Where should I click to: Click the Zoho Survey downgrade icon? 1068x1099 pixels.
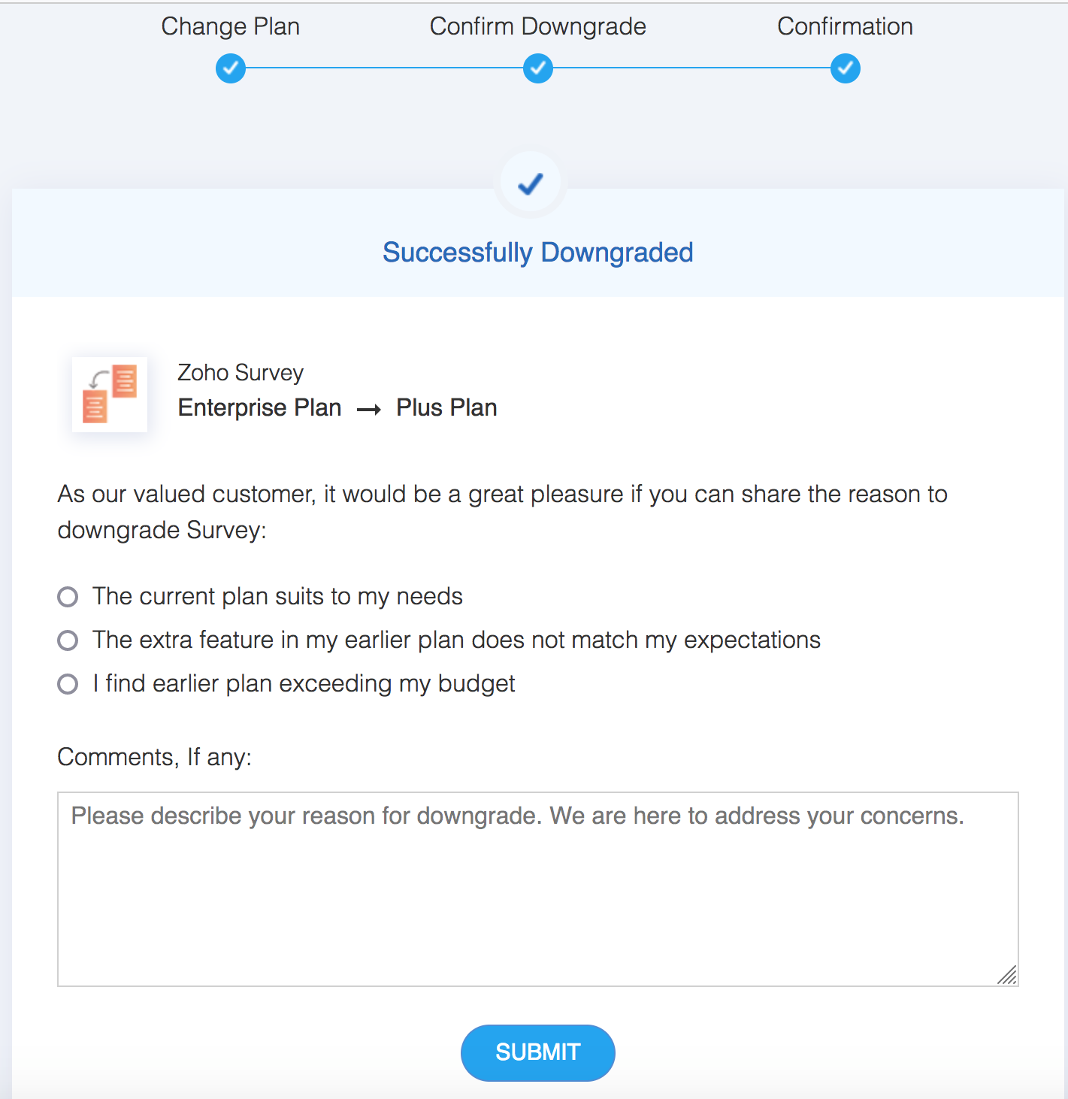coord(110,395)
